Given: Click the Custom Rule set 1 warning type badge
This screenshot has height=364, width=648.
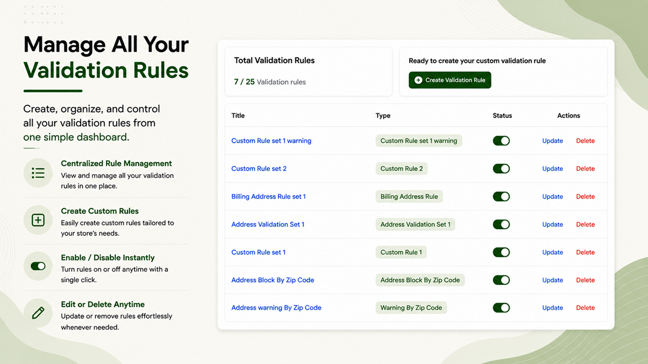Looking at the screenshot, I should (419, 141).
